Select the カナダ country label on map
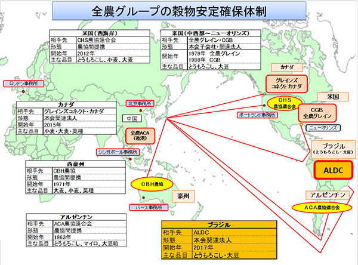This screenshot has height=265, width=358. pyautogui.click(x=287, y=67)
